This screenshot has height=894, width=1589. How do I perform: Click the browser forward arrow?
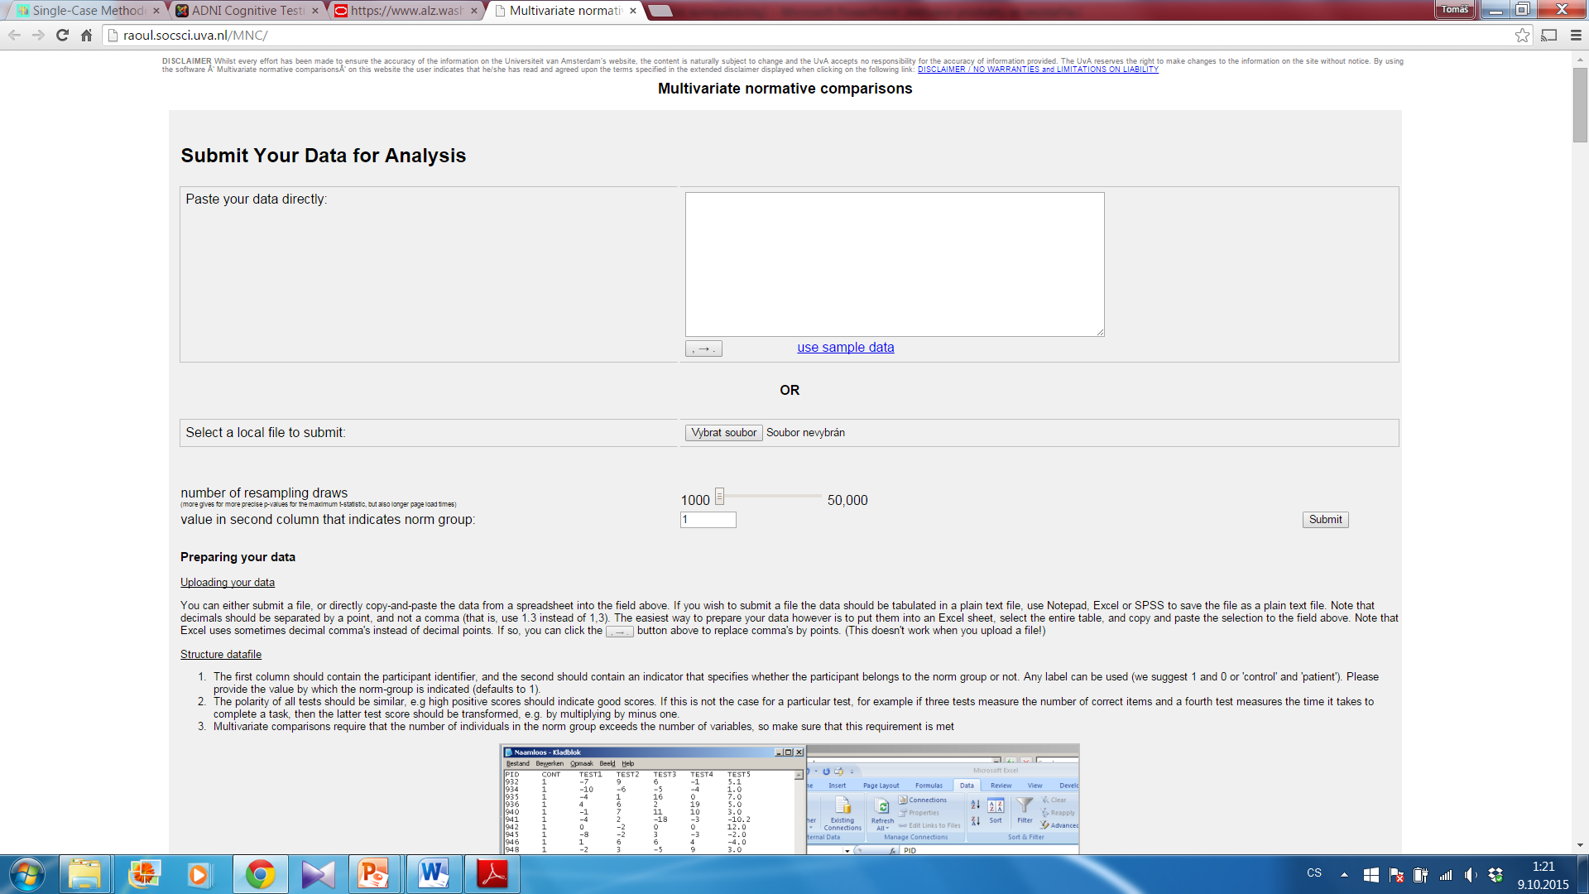(38, 35)
